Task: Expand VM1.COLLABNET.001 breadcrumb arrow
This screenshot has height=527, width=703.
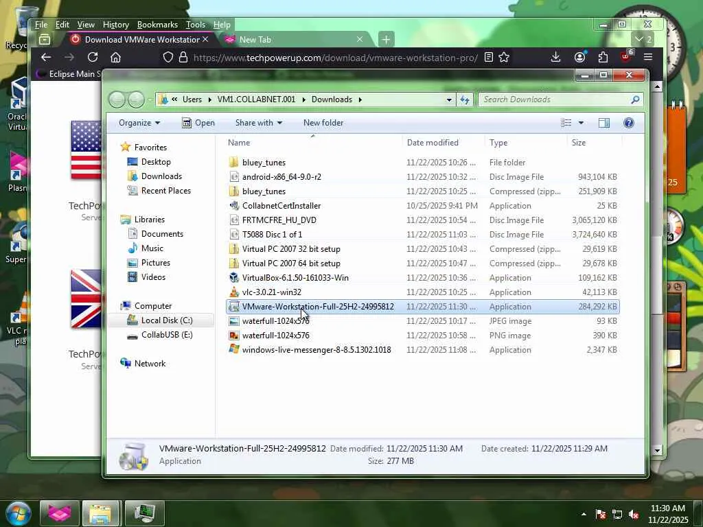Action: click(303, 99)
